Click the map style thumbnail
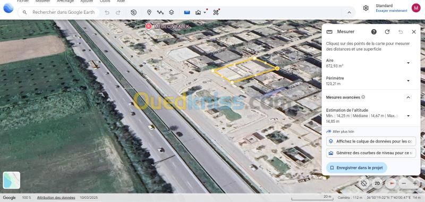This screenshot has height=202, width=425. 12,180
